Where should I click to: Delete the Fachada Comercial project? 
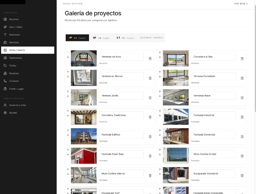242,137
